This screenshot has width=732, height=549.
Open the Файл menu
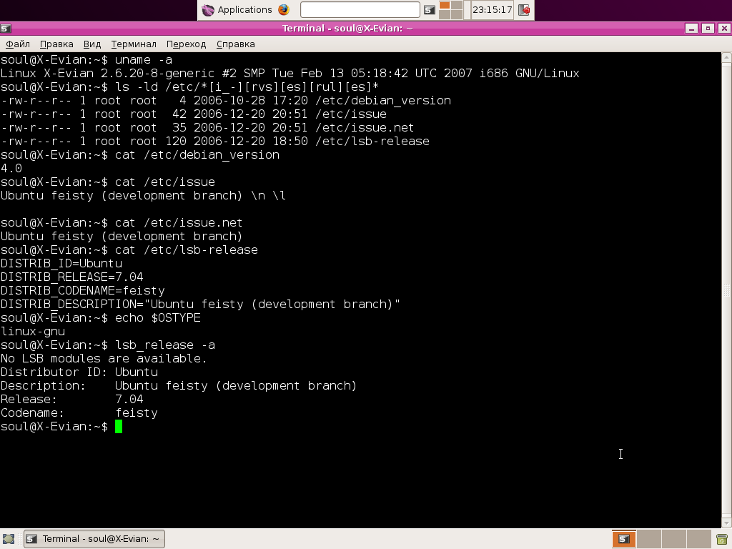tap(18, 44)
